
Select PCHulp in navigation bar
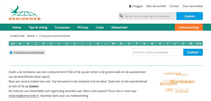[83, 27]
